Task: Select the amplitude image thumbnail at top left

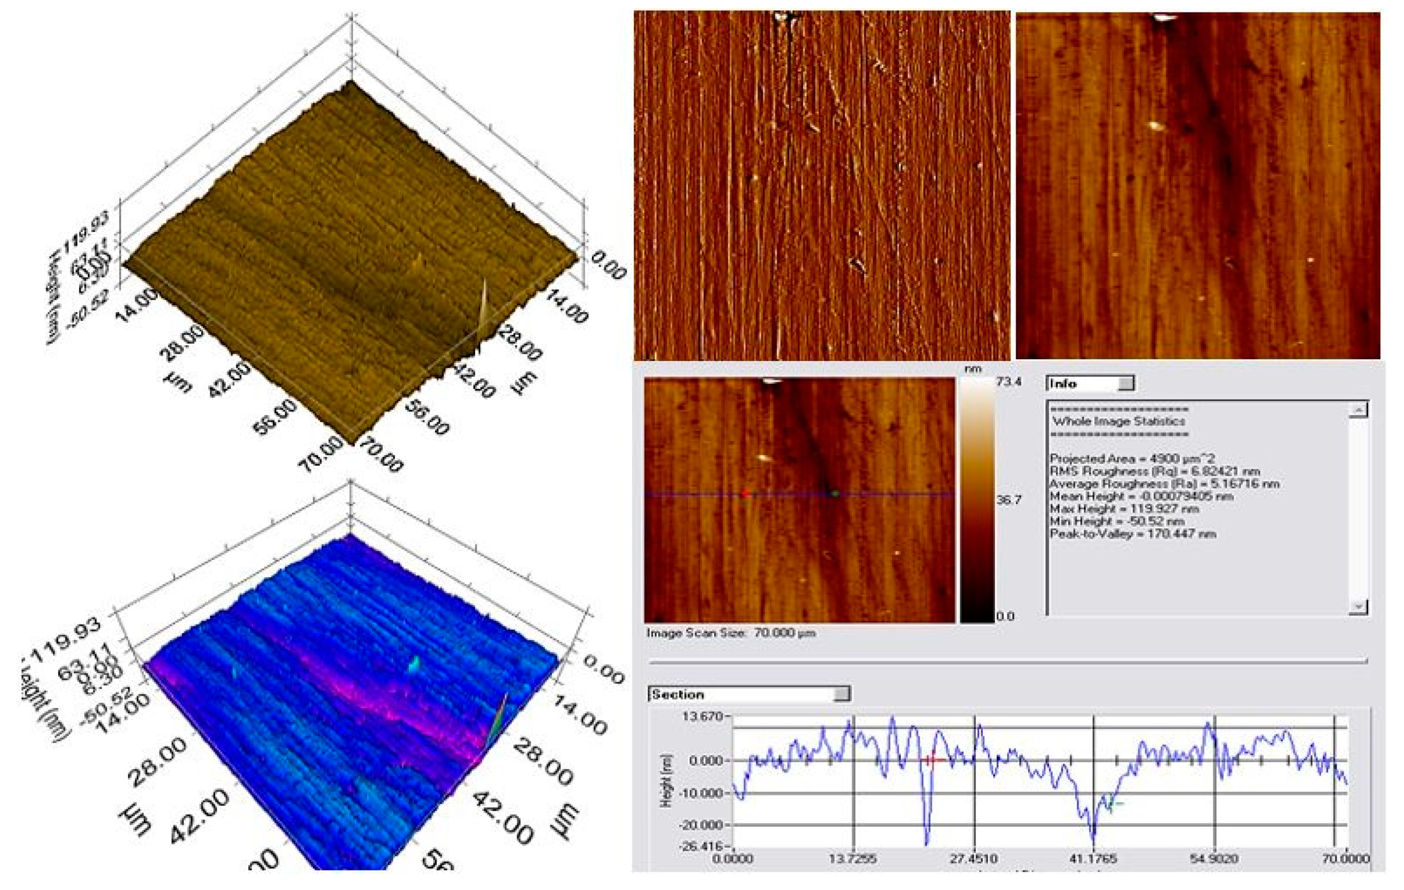Action: coord(821,185)
